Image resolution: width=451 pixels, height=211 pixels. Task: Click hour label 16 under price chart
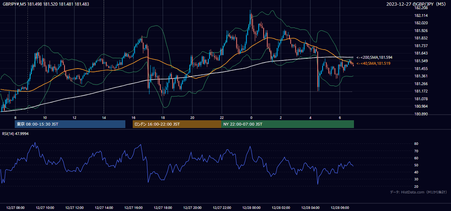click(133, 117)
